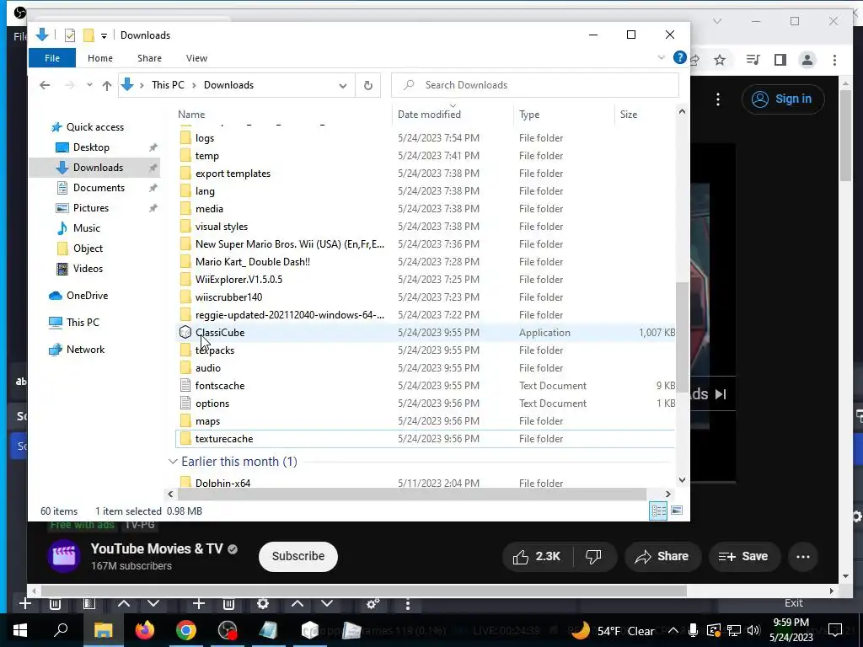Open the Home ribbon tab
Image resolution: width=863 pixels, height=647 pixels.
click(x=100, y=58)
